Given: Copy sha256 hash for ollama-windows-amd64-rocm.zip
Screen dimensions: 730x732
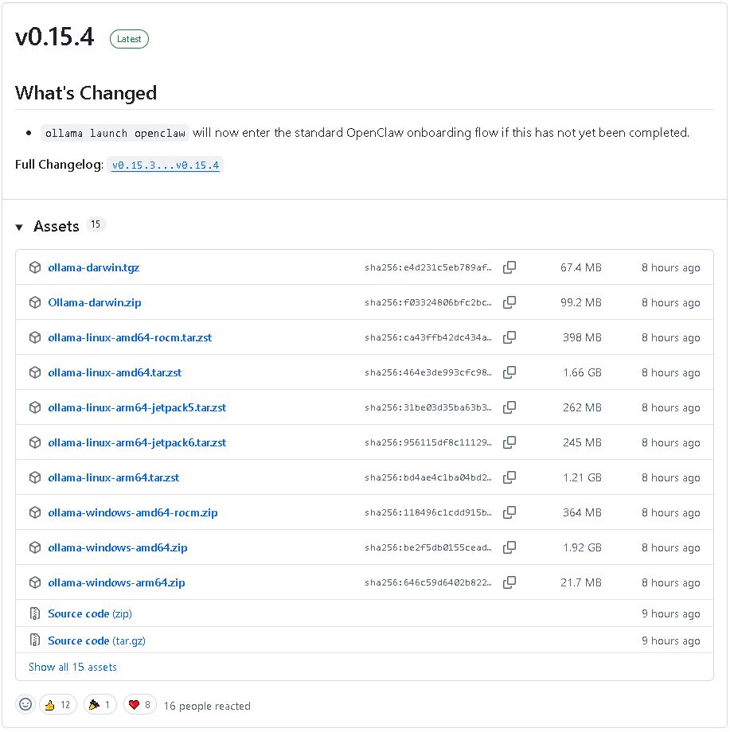Looking at the screenshot, I should click(509, 512).
